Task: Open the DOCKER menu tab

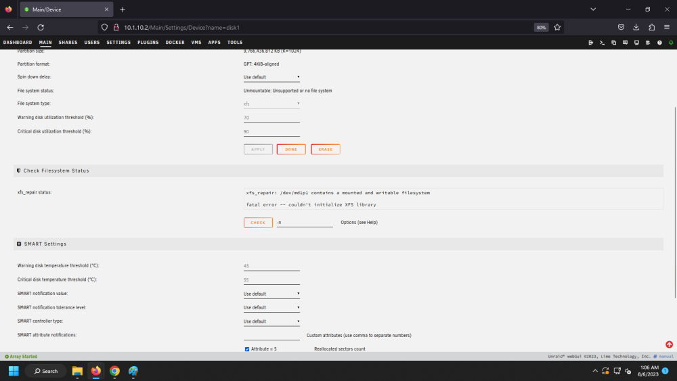Action: 175,42
